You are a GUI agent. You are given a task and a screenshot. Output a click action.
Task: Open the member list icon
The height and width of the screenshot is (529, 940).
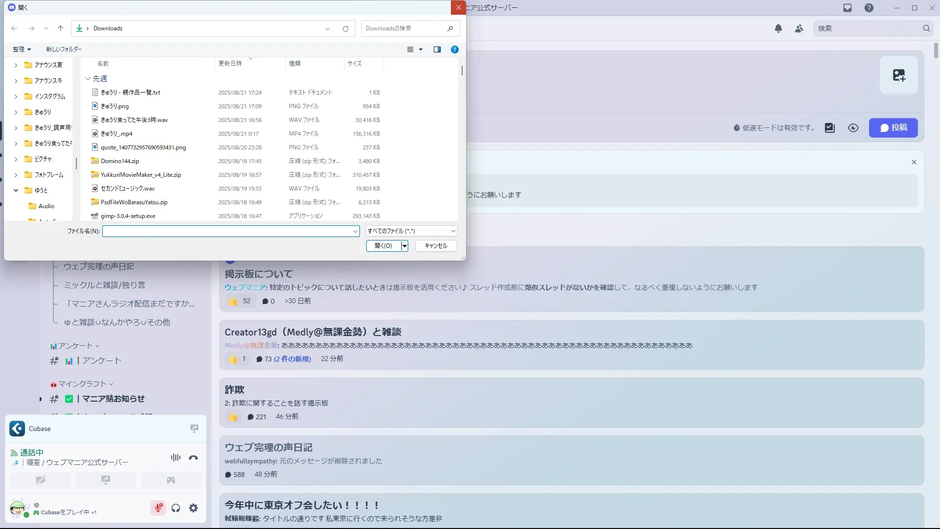(799, 28)
